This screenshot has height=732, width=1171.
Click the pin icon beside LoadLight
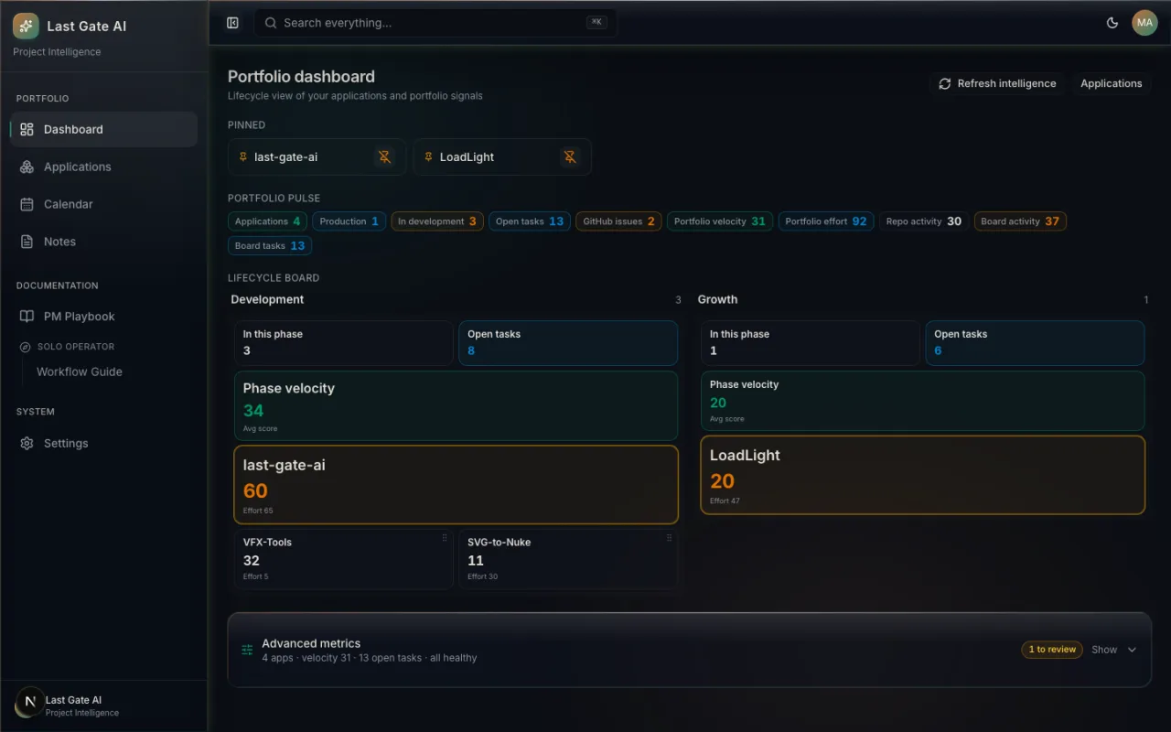[x=428, y=157]
